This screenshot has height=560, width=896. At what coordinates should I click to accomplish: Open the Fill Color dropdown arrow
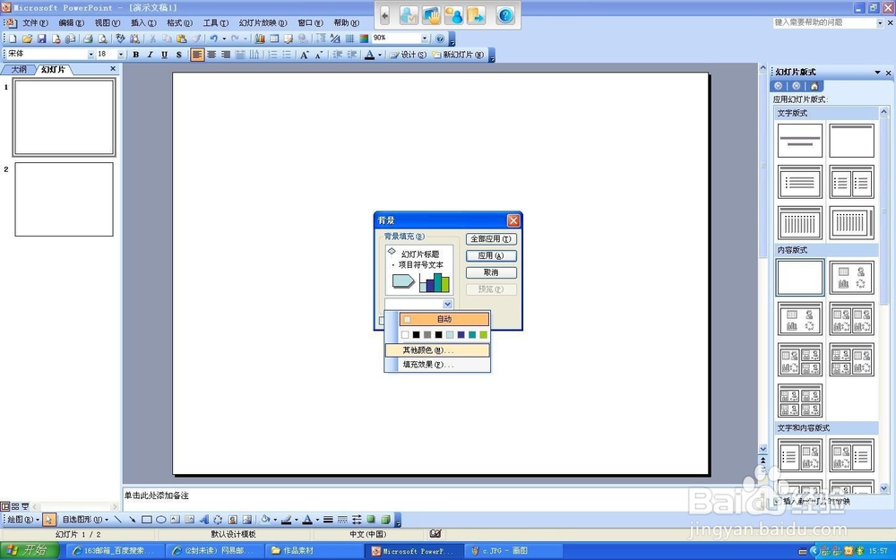click(x=275, y=520)
